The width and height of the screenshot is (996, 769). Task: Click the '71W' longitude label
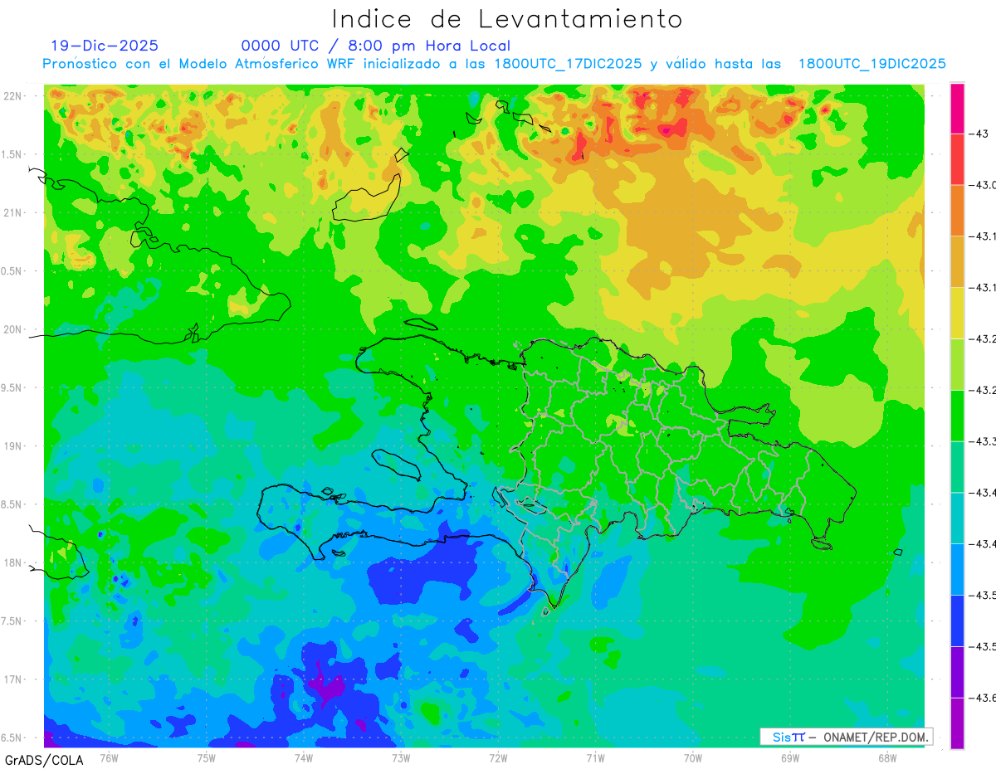595,758
